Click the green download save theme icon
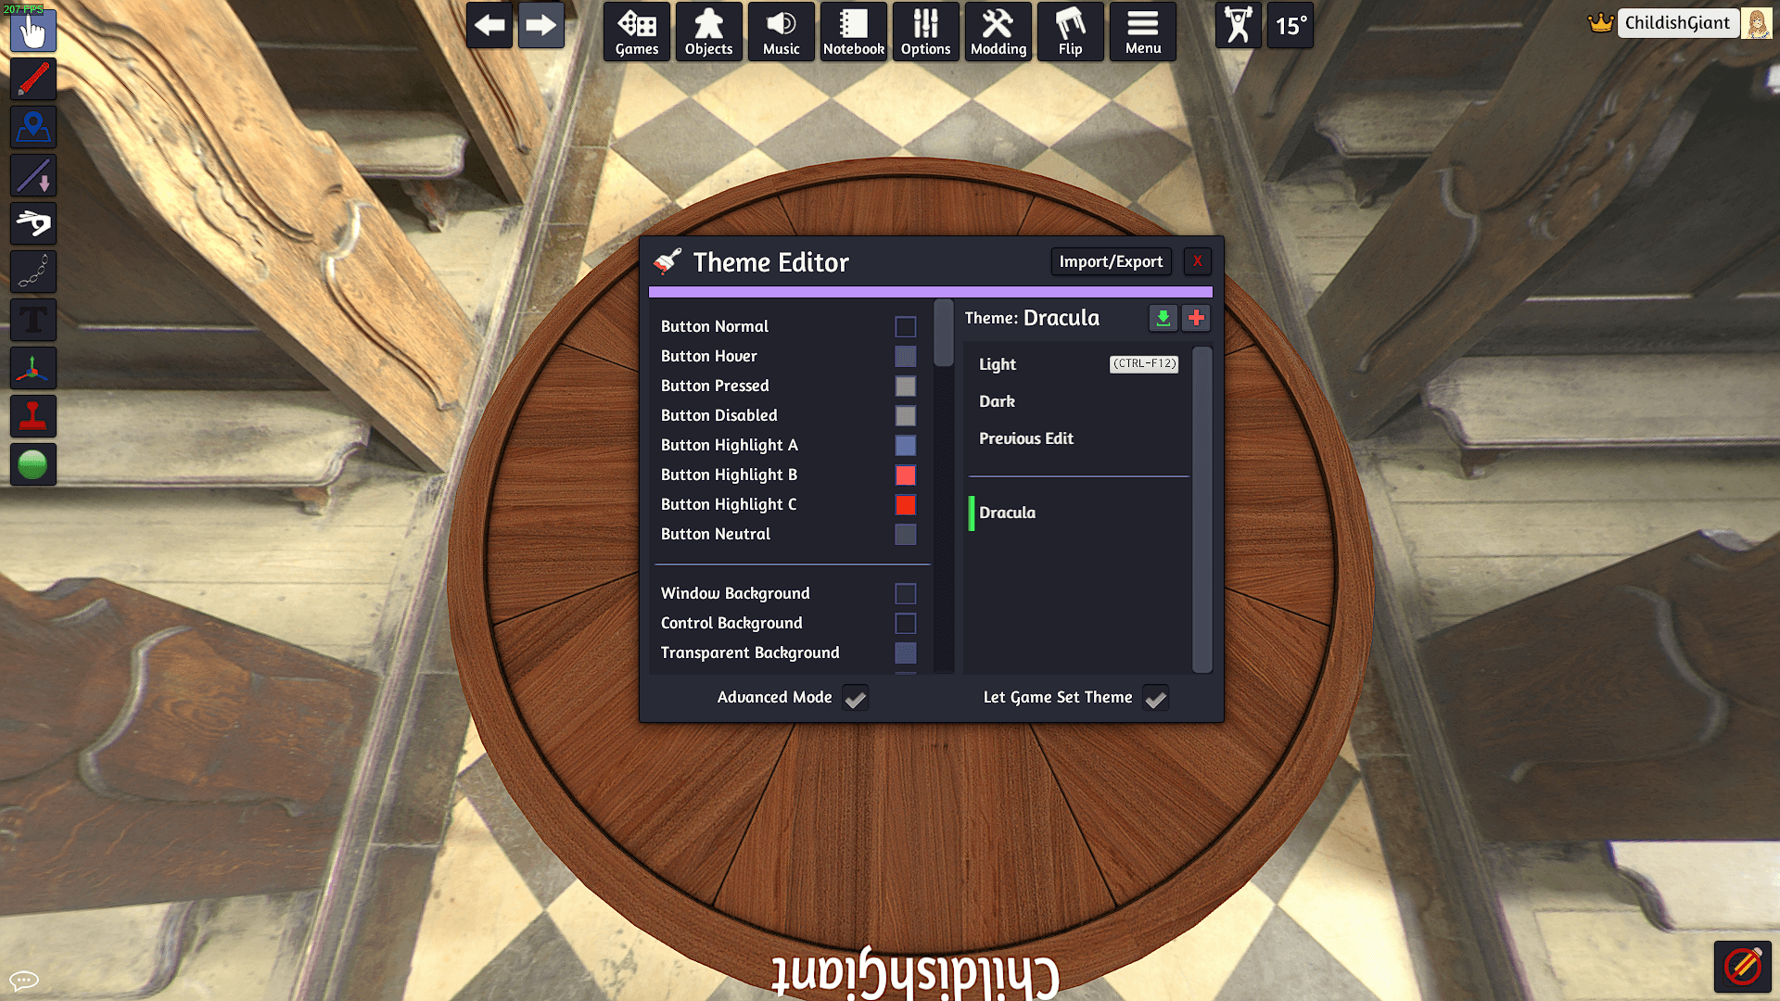The width and height of the screenshot is (1780, 1001). tap(1163, 318)
